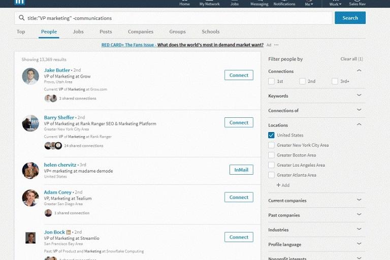390x260 pixels.
Task: Check Greater Los Angeles Area
Action: point(271,165)
